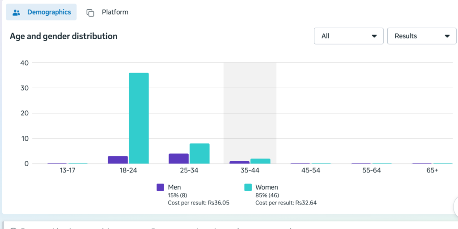Click the Demographics people icon
458x229 pixels.
pyautogui.click(x=17, y=12)
